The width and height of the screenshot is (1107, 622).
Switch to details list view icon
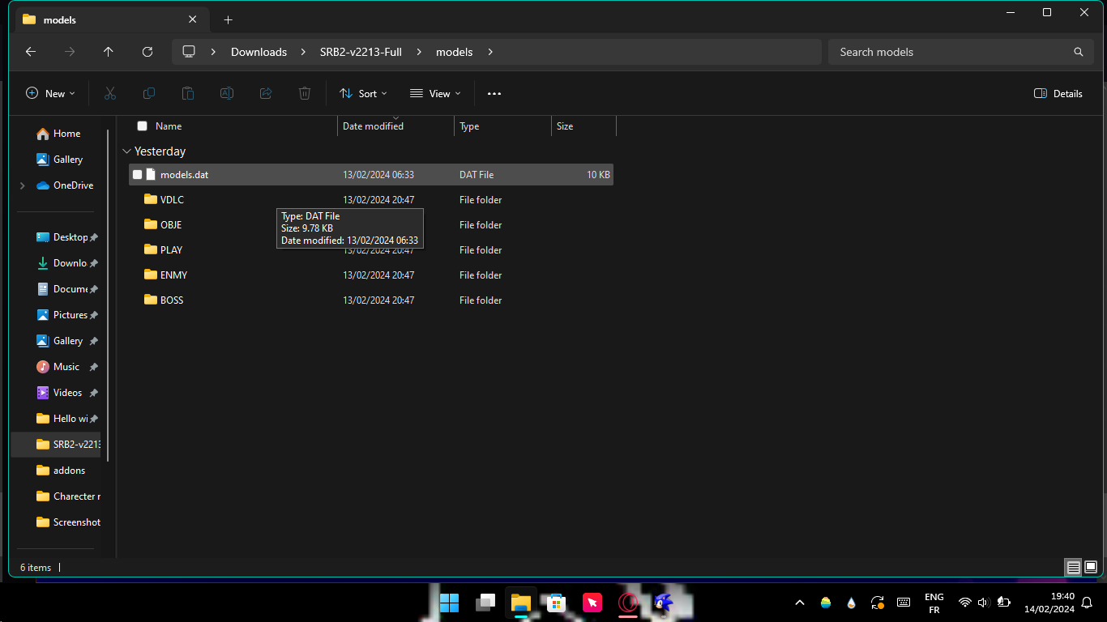tap(1074, 568)
